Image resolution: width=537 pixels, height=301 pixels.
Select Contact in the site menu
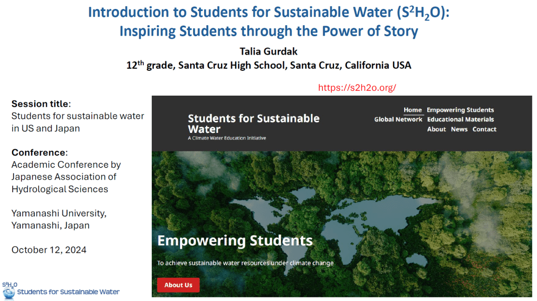pos(484,129)
